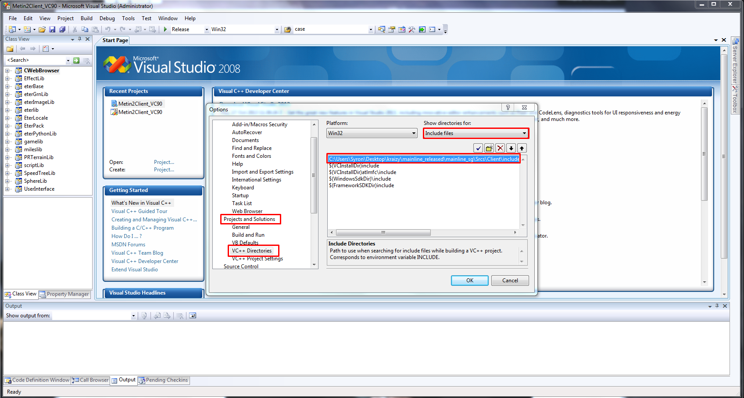Expand the UserInterface tree node
The width and height of the screenshot is (744, 398).
pos(7,189)
